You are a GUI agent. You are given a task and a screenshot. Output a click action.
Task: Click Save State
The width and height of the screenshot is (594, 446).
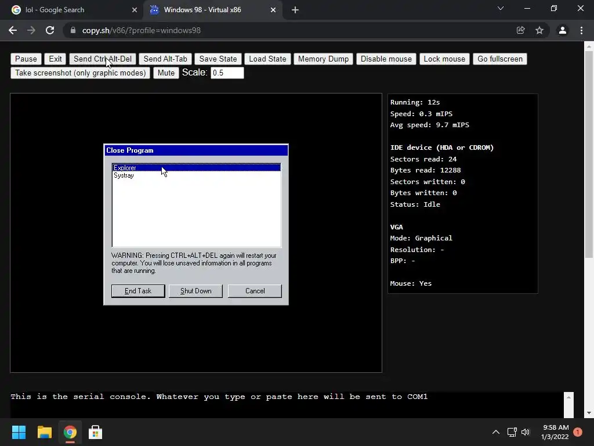218,59
